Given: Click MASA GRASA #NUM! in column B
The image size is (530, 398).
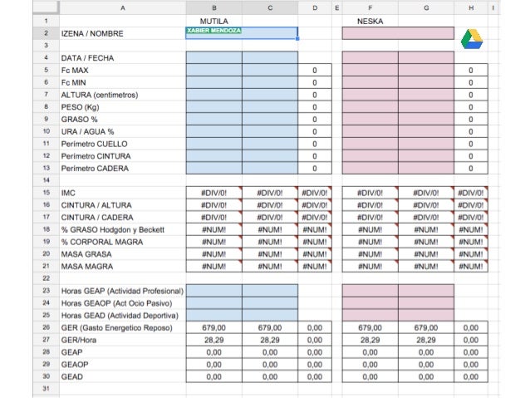Looking at the screenshot, I should [x=214, y=254].
